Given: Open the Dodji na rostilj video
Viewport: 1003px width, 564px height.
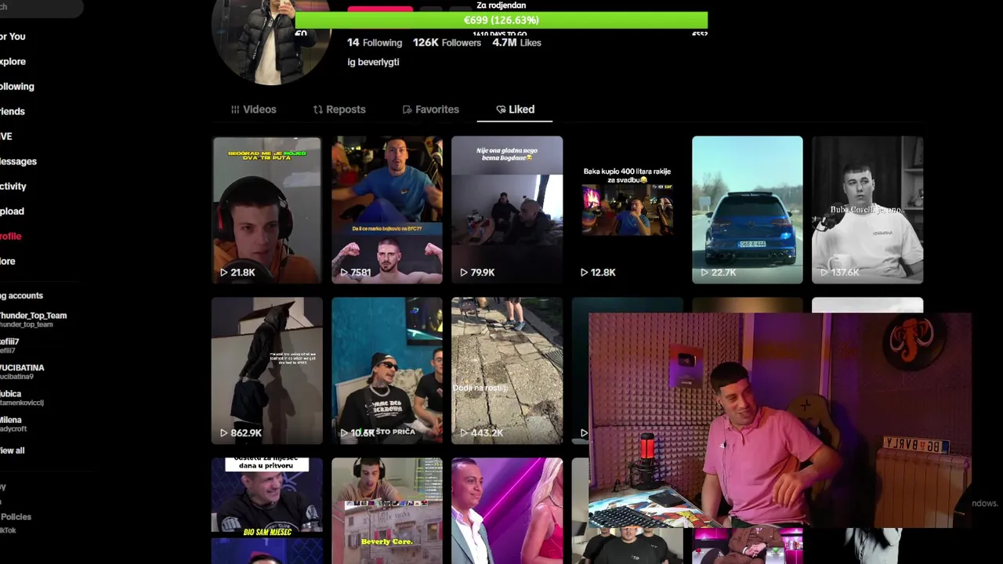Looking at the screenshot, I should click(507, 371).
